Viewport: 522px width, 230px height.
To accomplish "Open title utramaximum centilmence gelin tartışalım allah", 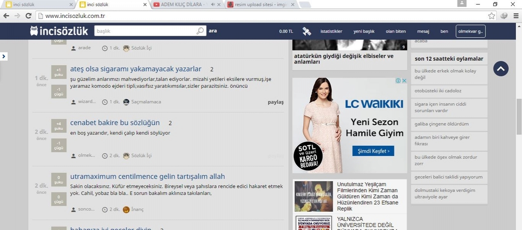I will point(148,177).
